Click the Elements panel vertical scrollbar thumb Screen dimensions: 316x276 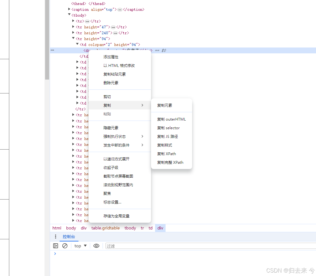pyautogui.click(x=47, y=40)
